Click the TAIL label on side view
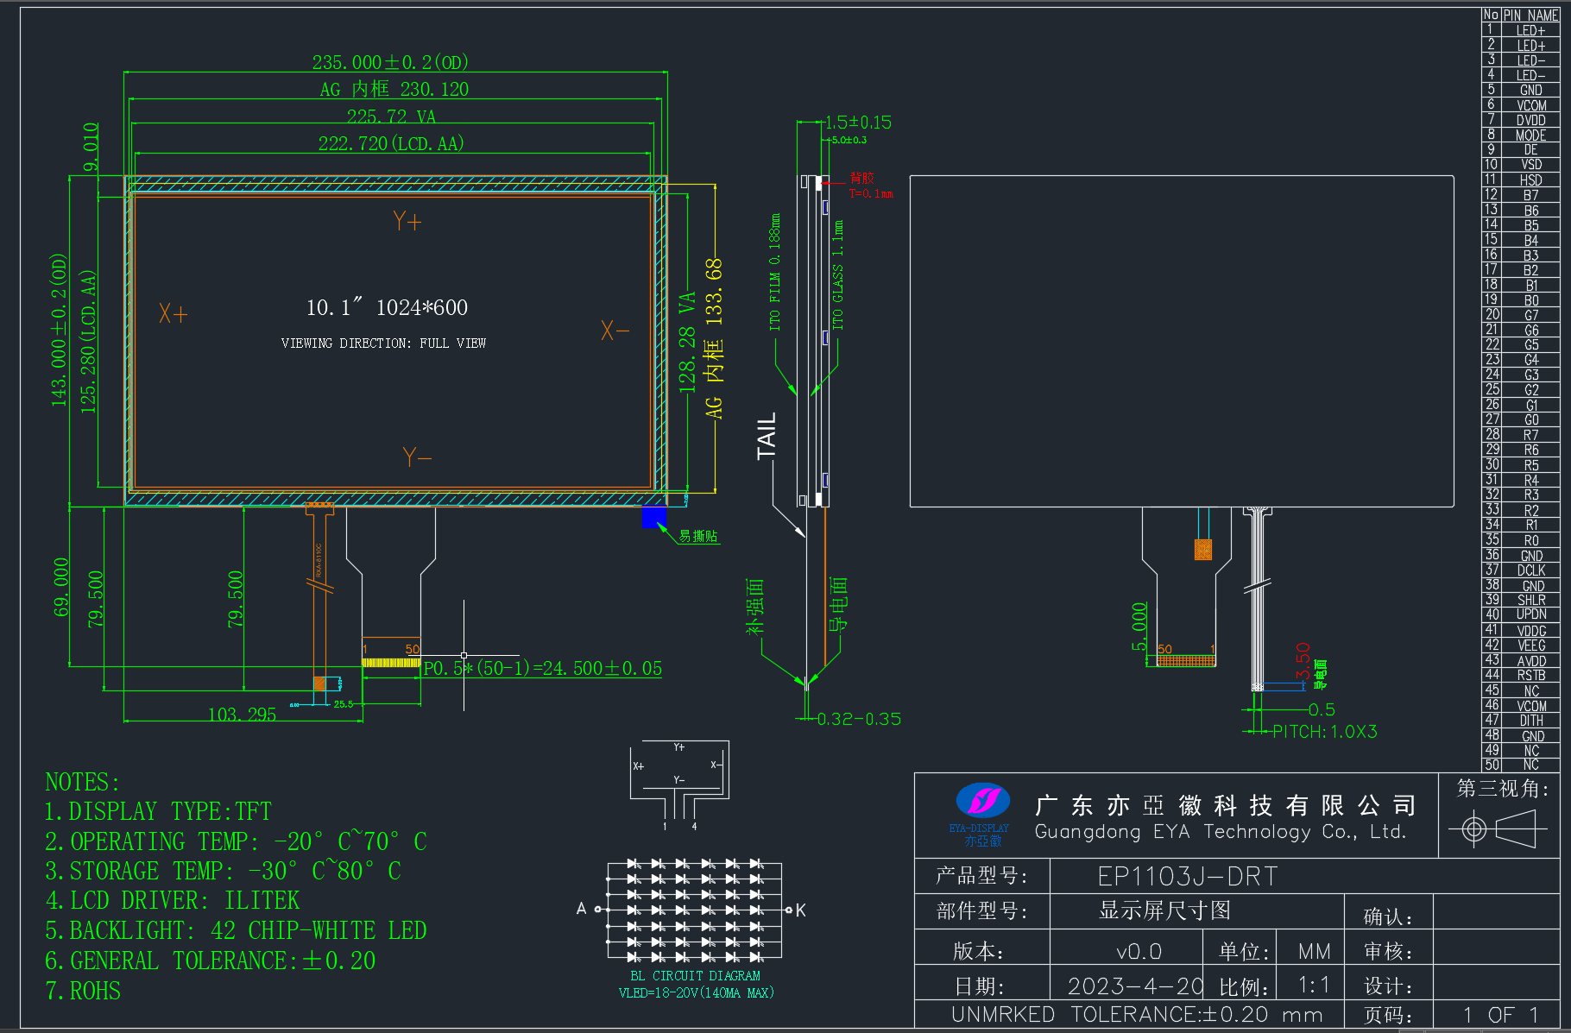The height and width of the screenshot is (1033, 1571). (x=767, y=436)
